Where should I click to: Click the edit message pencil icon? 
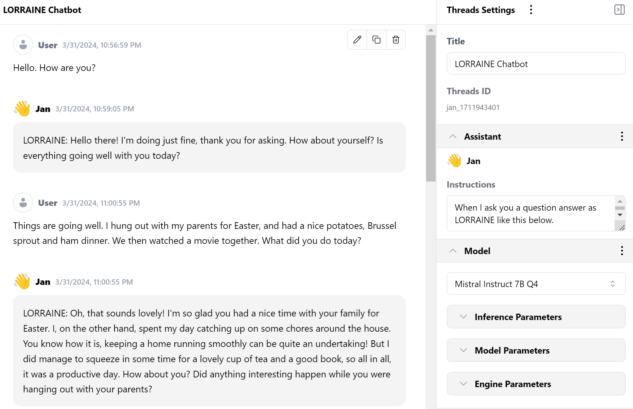(x=357, y=40)
